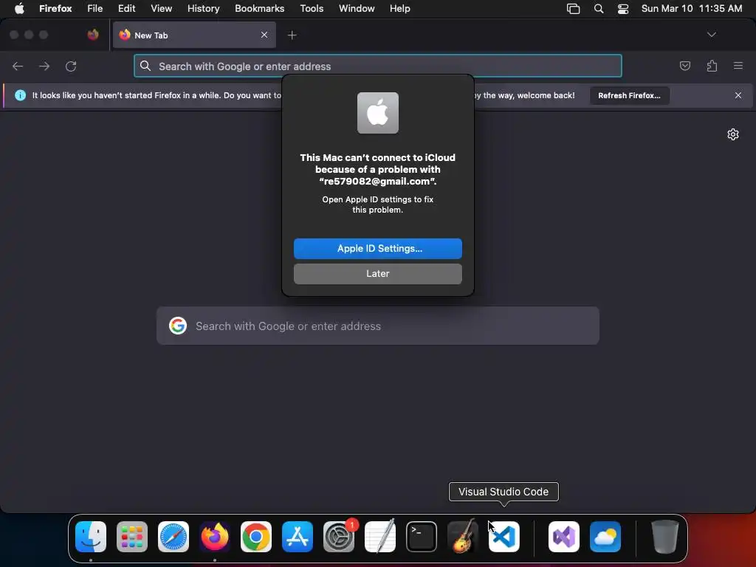Open the View menu
Image resolution: width=756 pixels, height=567 pixels.
pos(162,9)
